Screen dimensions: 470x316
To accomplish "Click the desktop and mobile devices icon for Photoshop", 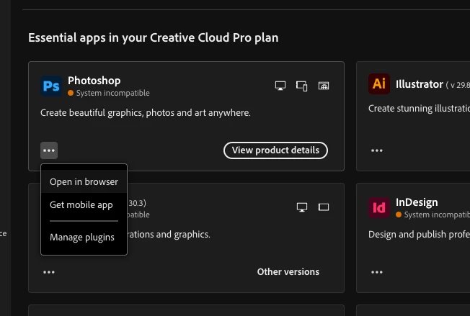I will click(x=301, y=86).
